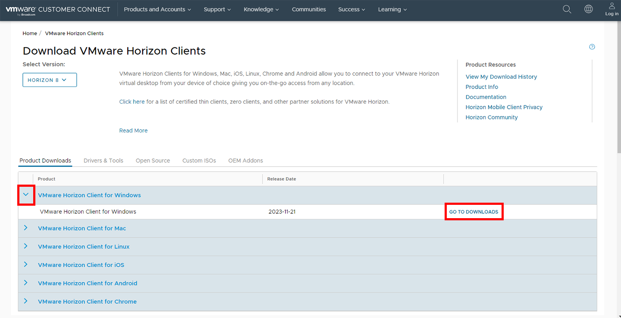The image size is (621, 318).
Task: Open the Knowledge menu
Action: tap(261, 9)
